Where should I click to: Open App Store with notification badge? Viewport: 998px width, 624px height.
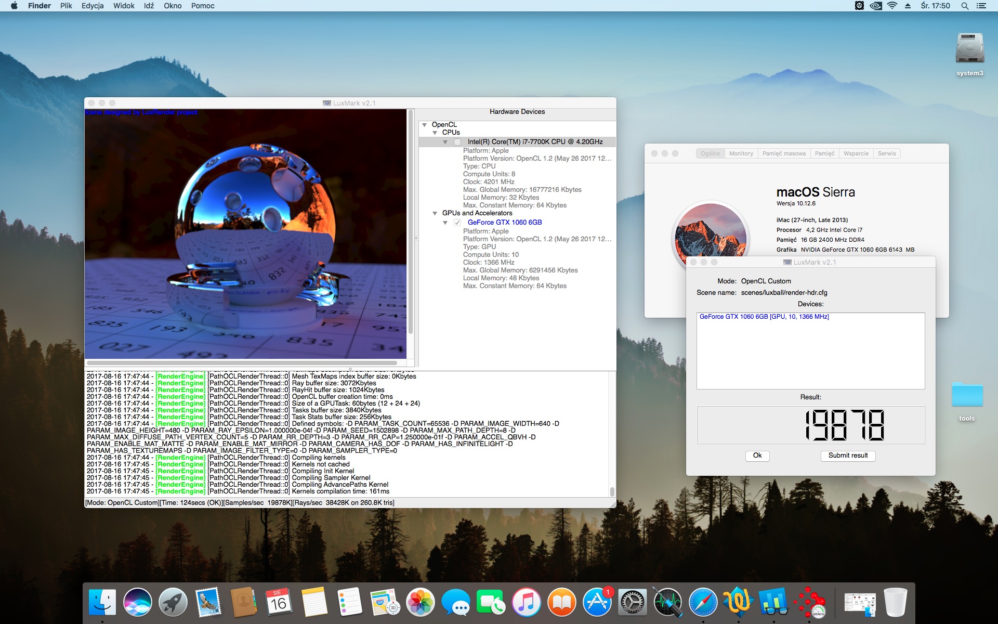[x=597, y=603]
